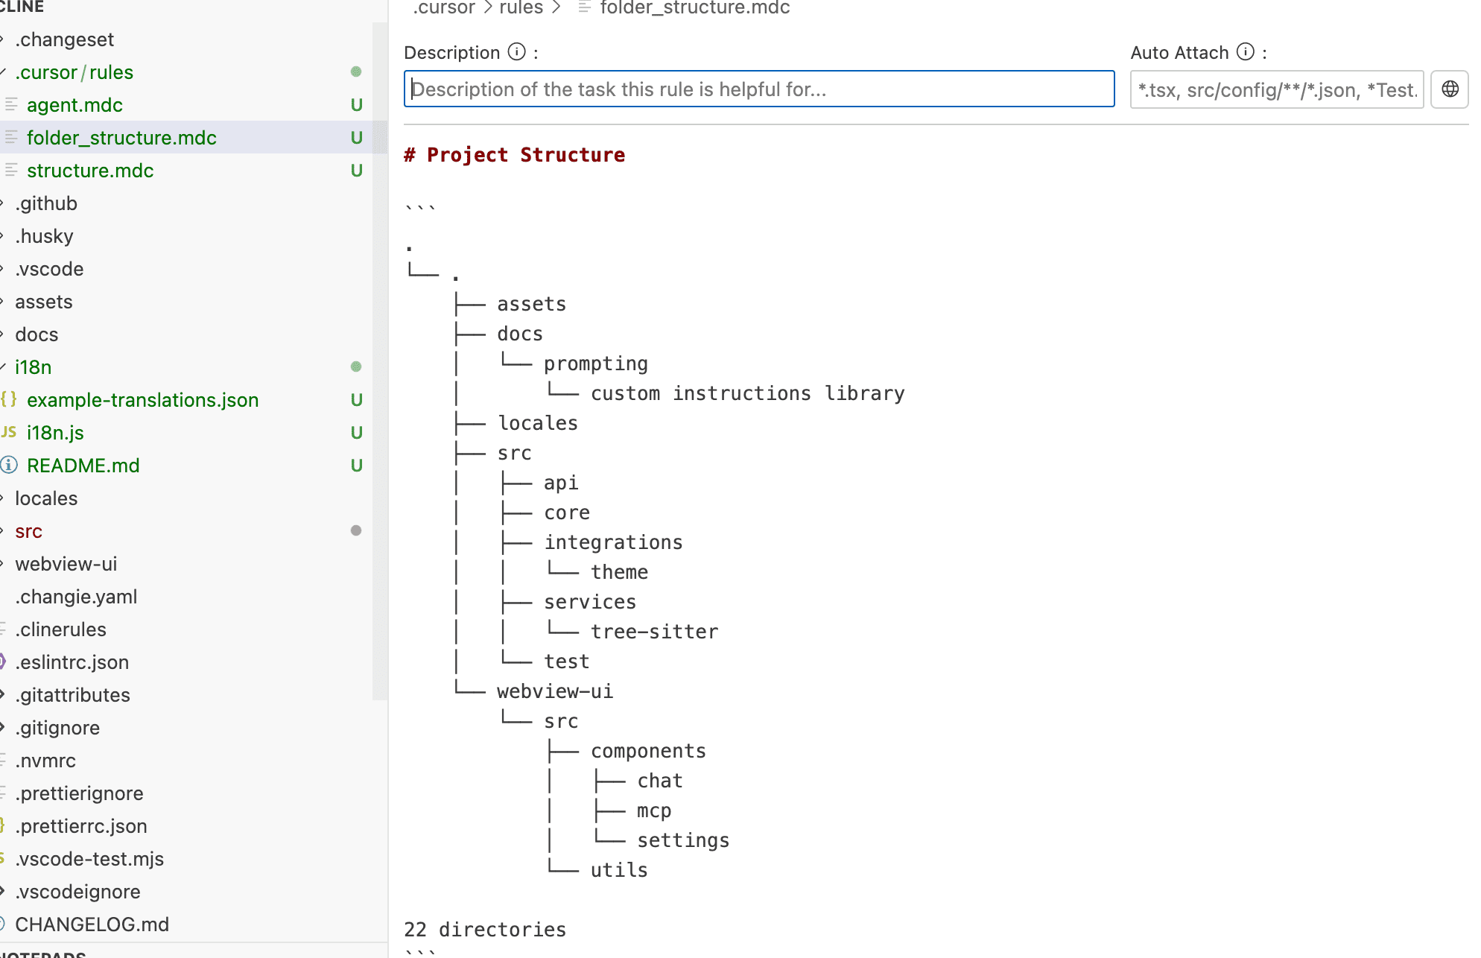
Task: Click the file icon in the folder_structure.mdc breadcrumb
Action: pos(585,7)
